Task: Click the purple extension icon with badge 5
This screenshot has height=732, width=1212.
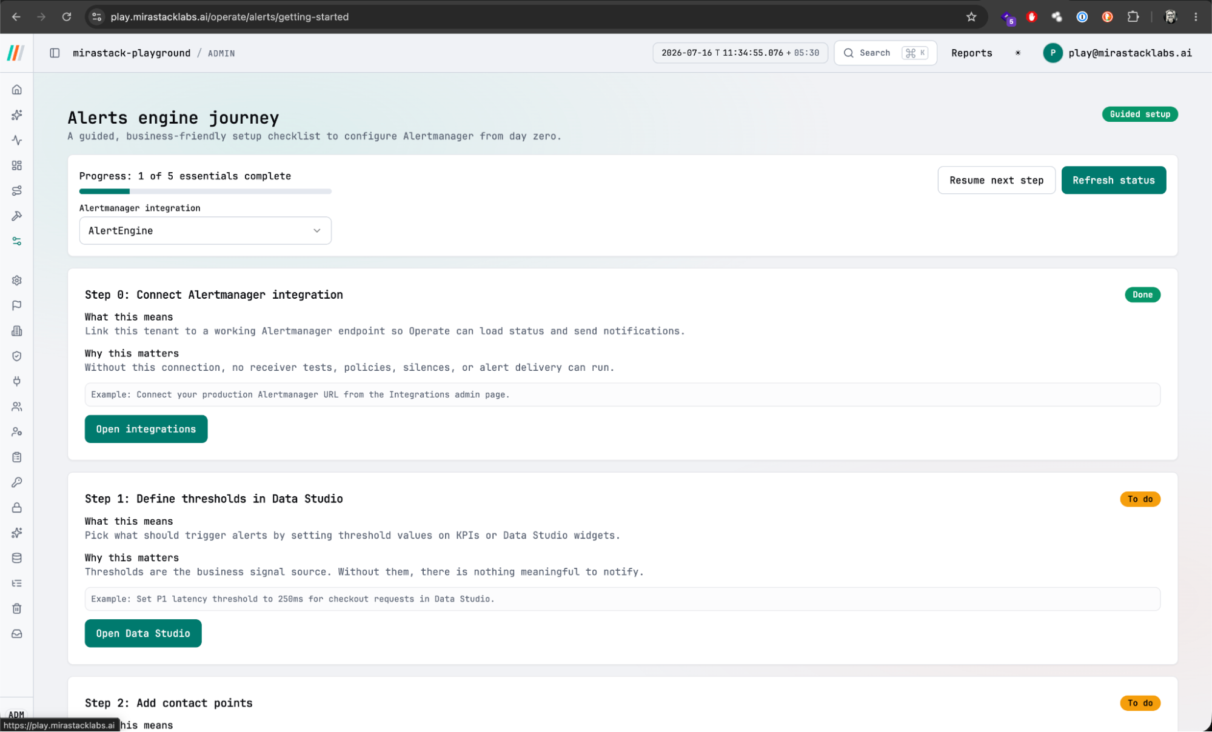Action: 1008,18
